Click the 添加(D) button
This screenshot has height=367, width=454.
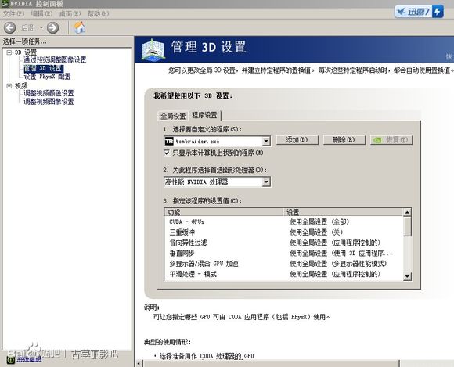pyautogui.click(x=297, y=140)
